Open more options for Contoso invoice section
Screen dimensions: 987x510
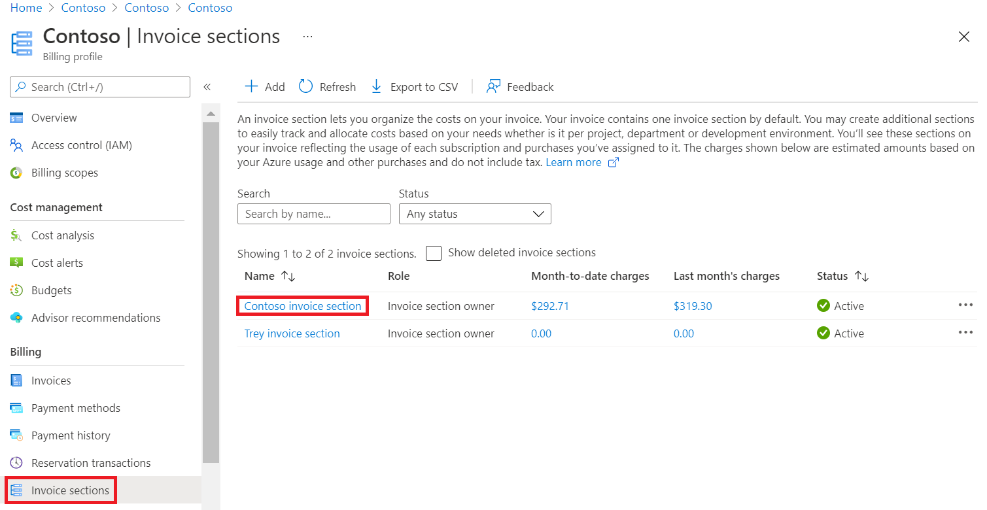click(965, 305)
